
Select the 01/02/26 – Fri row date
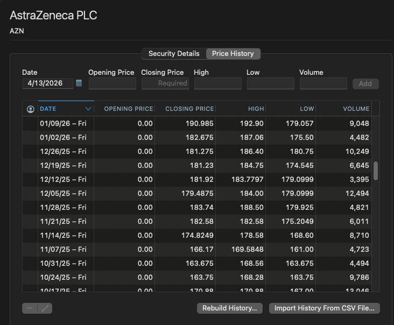click(x=63, y=137)
